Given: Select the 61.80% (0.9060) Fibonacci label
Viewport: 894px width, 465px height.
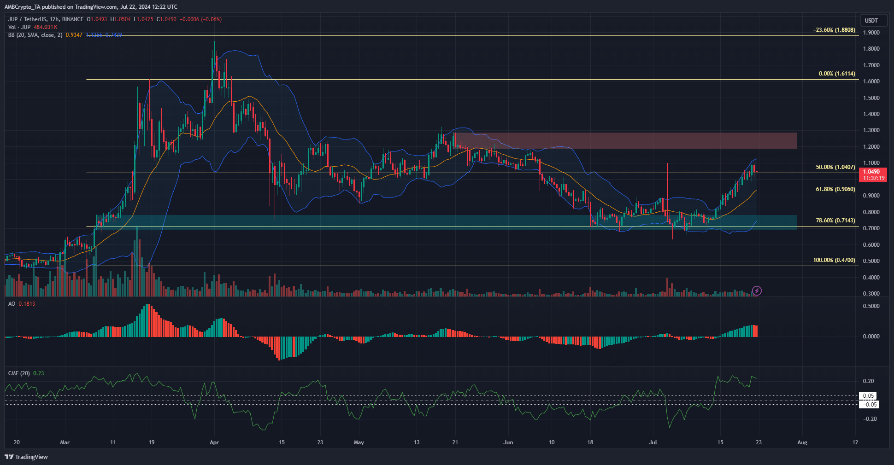Looking at the screenshot, I should [835, 189].
